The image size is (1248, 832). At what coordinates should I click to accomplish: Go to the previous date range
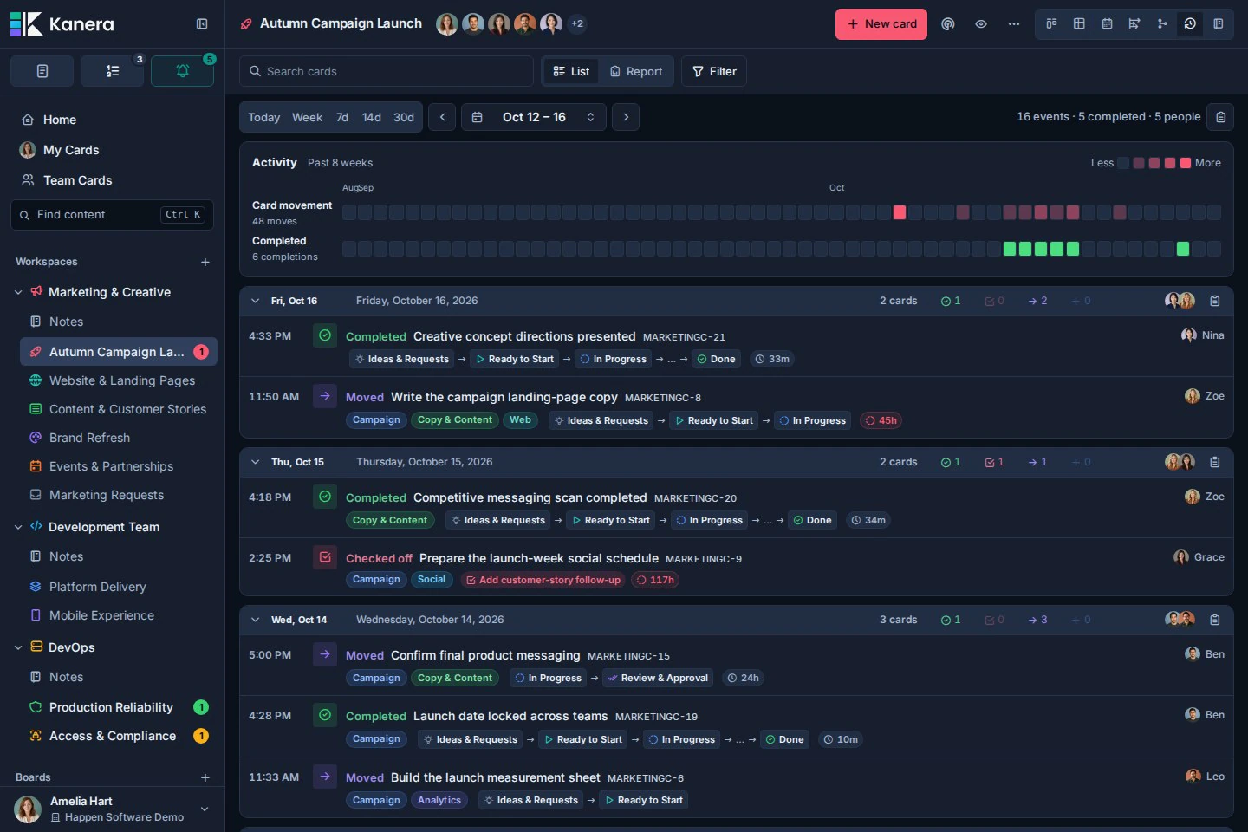(x=442, y=117)
